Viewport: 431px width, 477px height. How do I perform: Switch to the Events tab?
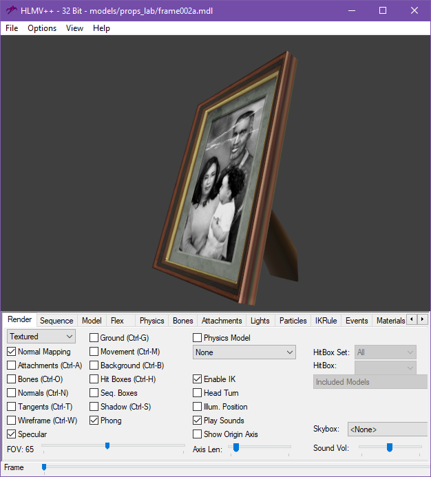[x=357, y=321]
